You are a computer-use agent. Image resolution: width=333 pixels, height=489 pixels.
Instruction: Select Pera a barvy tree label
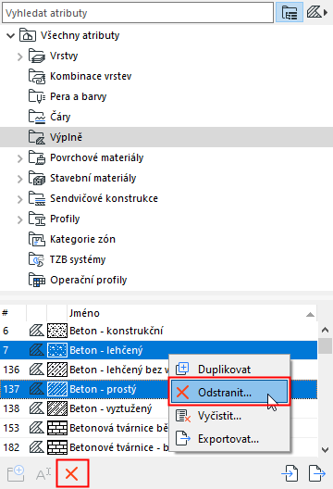[x=79, y=96]
